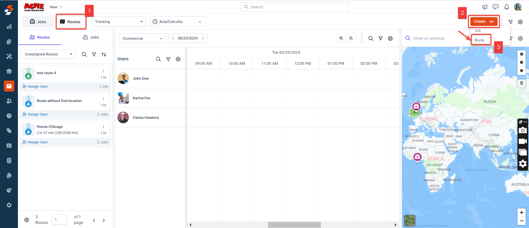Click the horizontal timeline scrollbar thumb
The image size is (529, 228).
pyautogui.click(x=294, y=225)
